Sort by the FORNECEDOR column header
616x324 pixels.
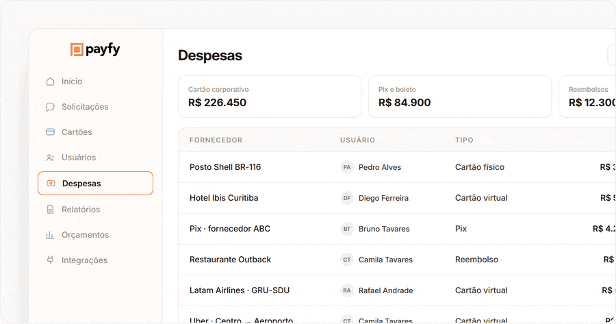[216, 140]
